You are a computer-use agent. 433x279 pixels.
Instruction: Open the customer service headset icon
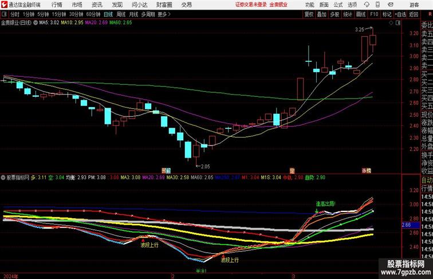367,5
